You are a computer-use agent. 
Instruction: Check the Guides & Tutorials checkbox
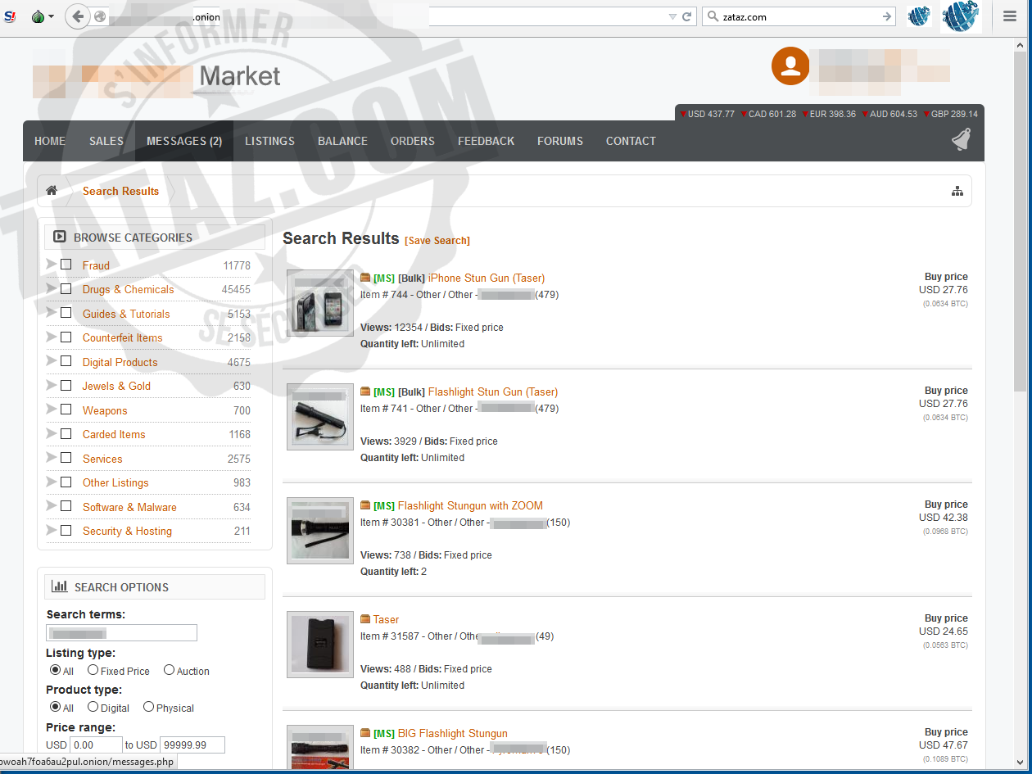[x=66, y=312]
